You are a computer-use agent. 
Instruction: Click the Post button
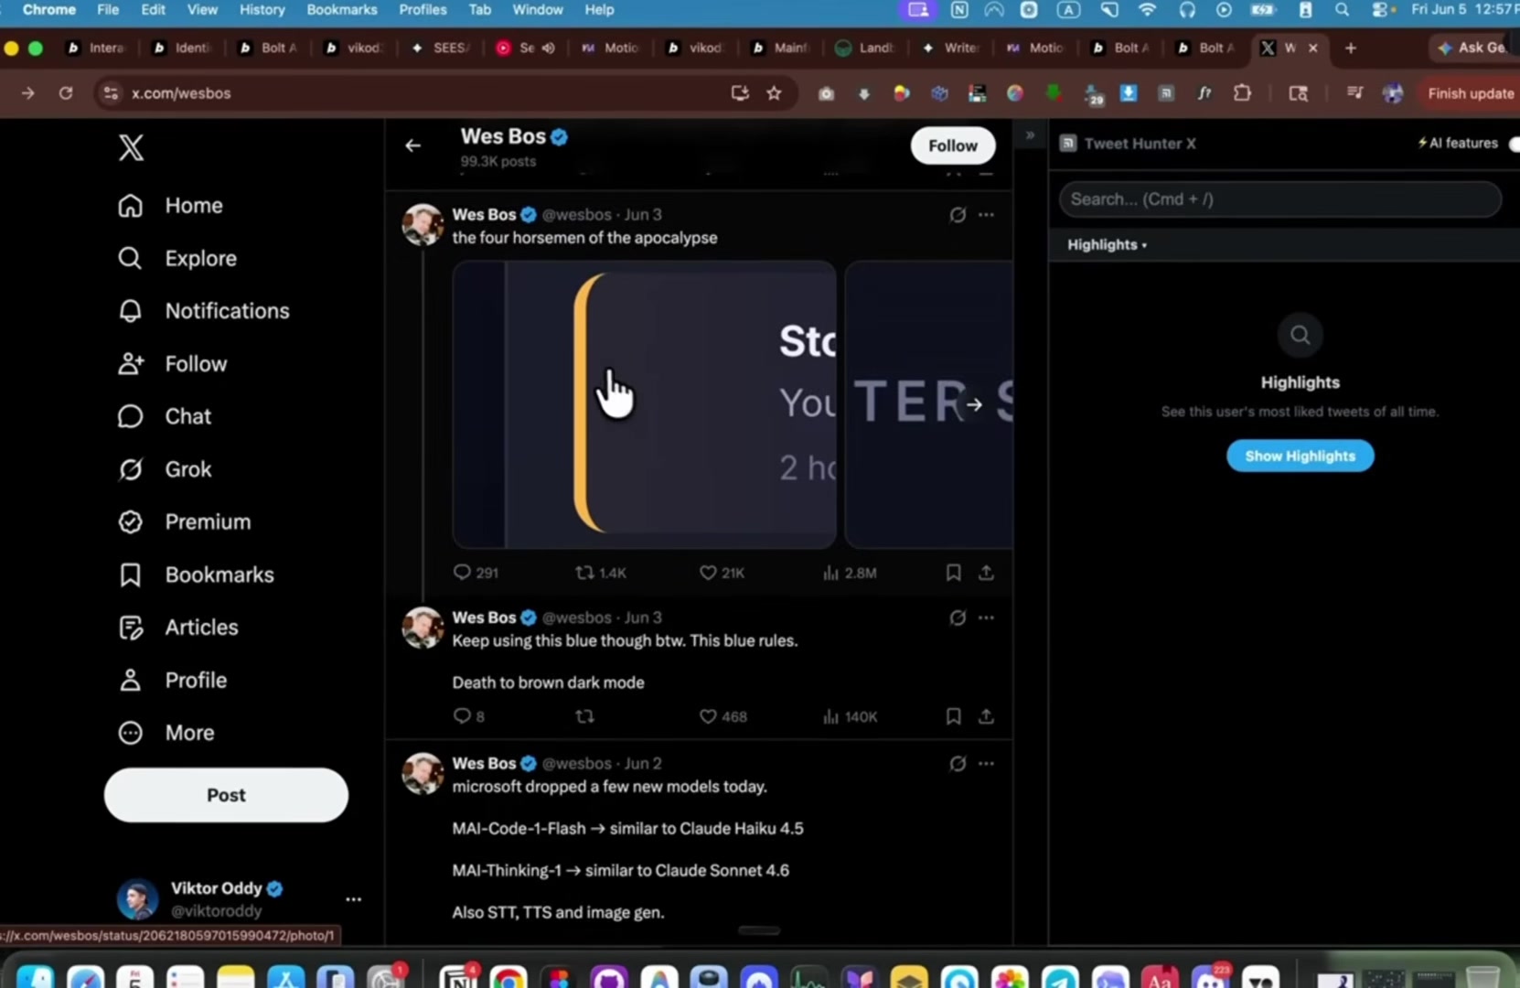[x=226, y=795]
